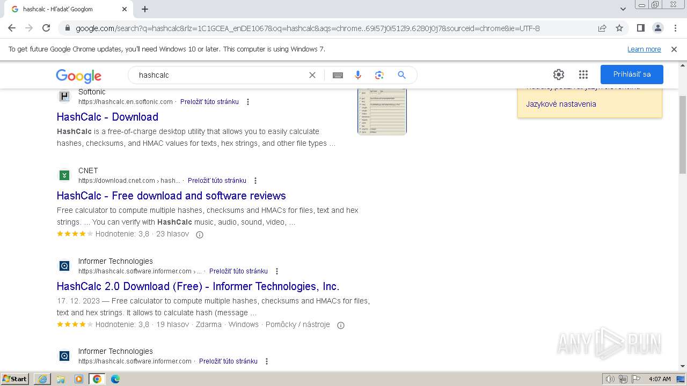This screenshot has height=386, width=687.
Task: Open more options for last Informer result
Action: 267,361
